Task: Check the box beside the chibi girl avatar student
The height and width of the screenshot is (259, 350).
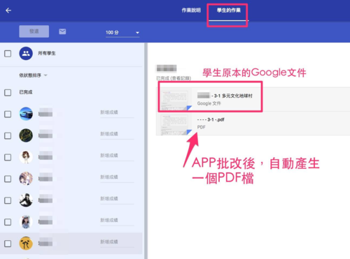Action: click(8, 157)
